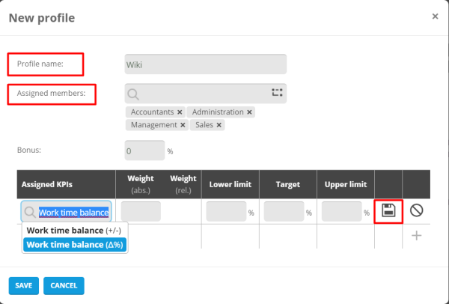Open member selection tree icon
449x304 pixels.
tap(277, 93)
